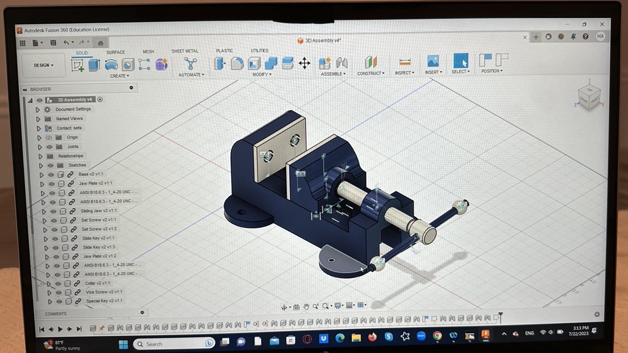Hide the Sliding Jaw v2 v1:1 component

coord(53,211)
